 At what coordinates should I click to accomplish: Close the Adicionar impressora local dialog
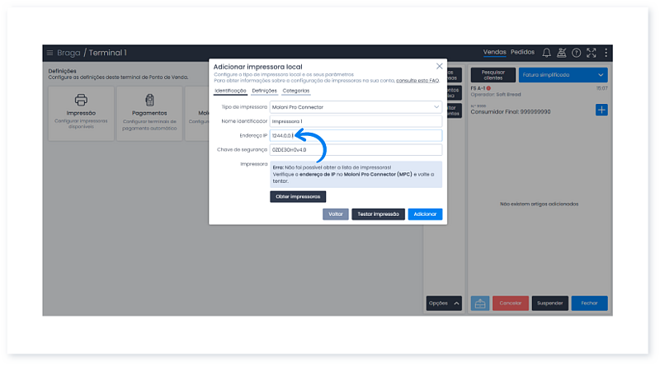439,67
